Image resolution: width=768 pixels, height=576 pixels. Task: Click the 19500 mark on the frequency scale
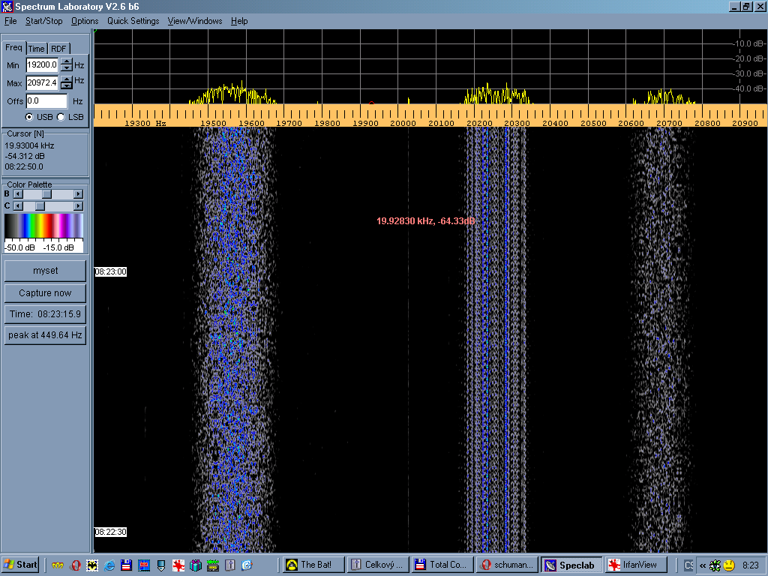(213, 124)
